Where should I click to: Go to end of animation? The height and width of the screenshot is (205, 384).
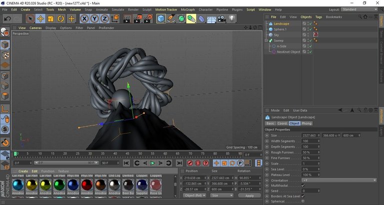(179, 163)
